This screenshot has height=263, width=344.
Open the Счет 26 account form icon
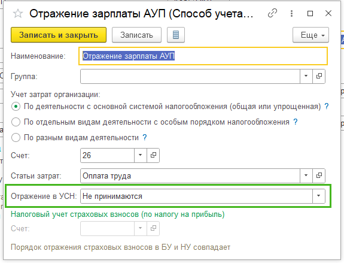pos(153,155)
